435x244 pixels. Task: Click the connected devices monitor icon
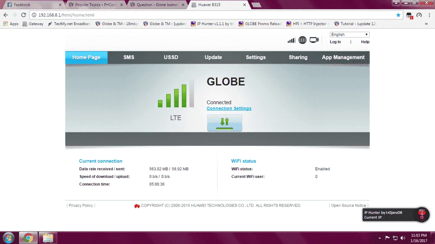pos(314,40)
